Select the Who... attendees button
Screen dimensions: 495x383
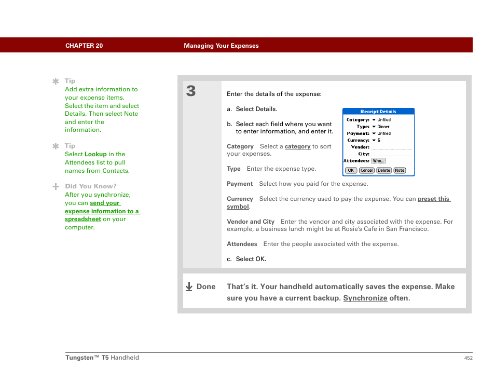[378, 161]
